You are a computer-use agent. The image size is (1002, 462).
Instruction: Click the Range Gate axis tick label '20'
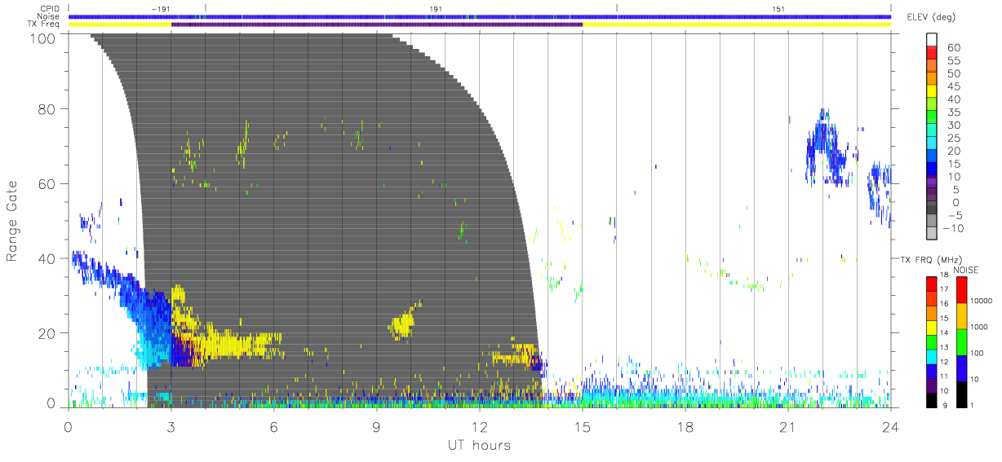(x=47, y=332)
